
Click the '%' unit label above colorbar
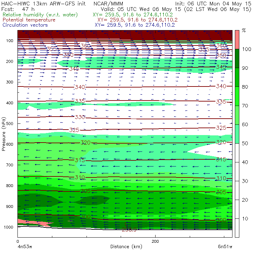pos(244,30)
